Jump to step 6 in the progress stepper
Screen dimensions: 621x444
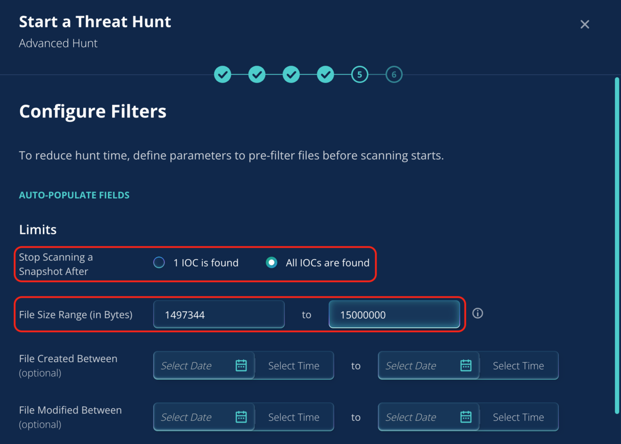pyautogui.click(x=393, y=75)
